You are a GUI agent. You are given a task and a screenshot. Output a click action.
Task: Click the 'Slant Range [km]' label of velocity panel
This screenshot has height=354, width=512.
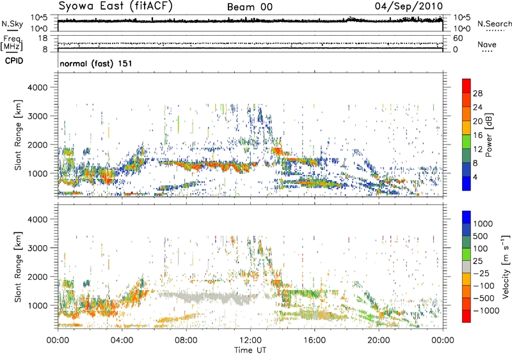(18, 266)
